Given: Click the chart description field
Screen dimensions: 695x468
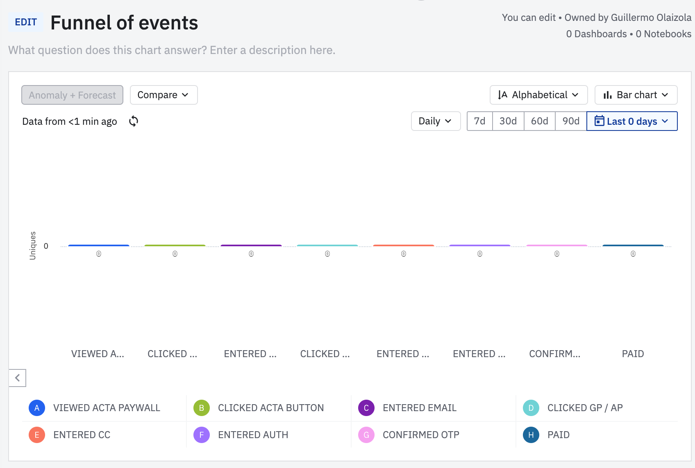Looking at the screenshot, I should click(x=172, y=50).
